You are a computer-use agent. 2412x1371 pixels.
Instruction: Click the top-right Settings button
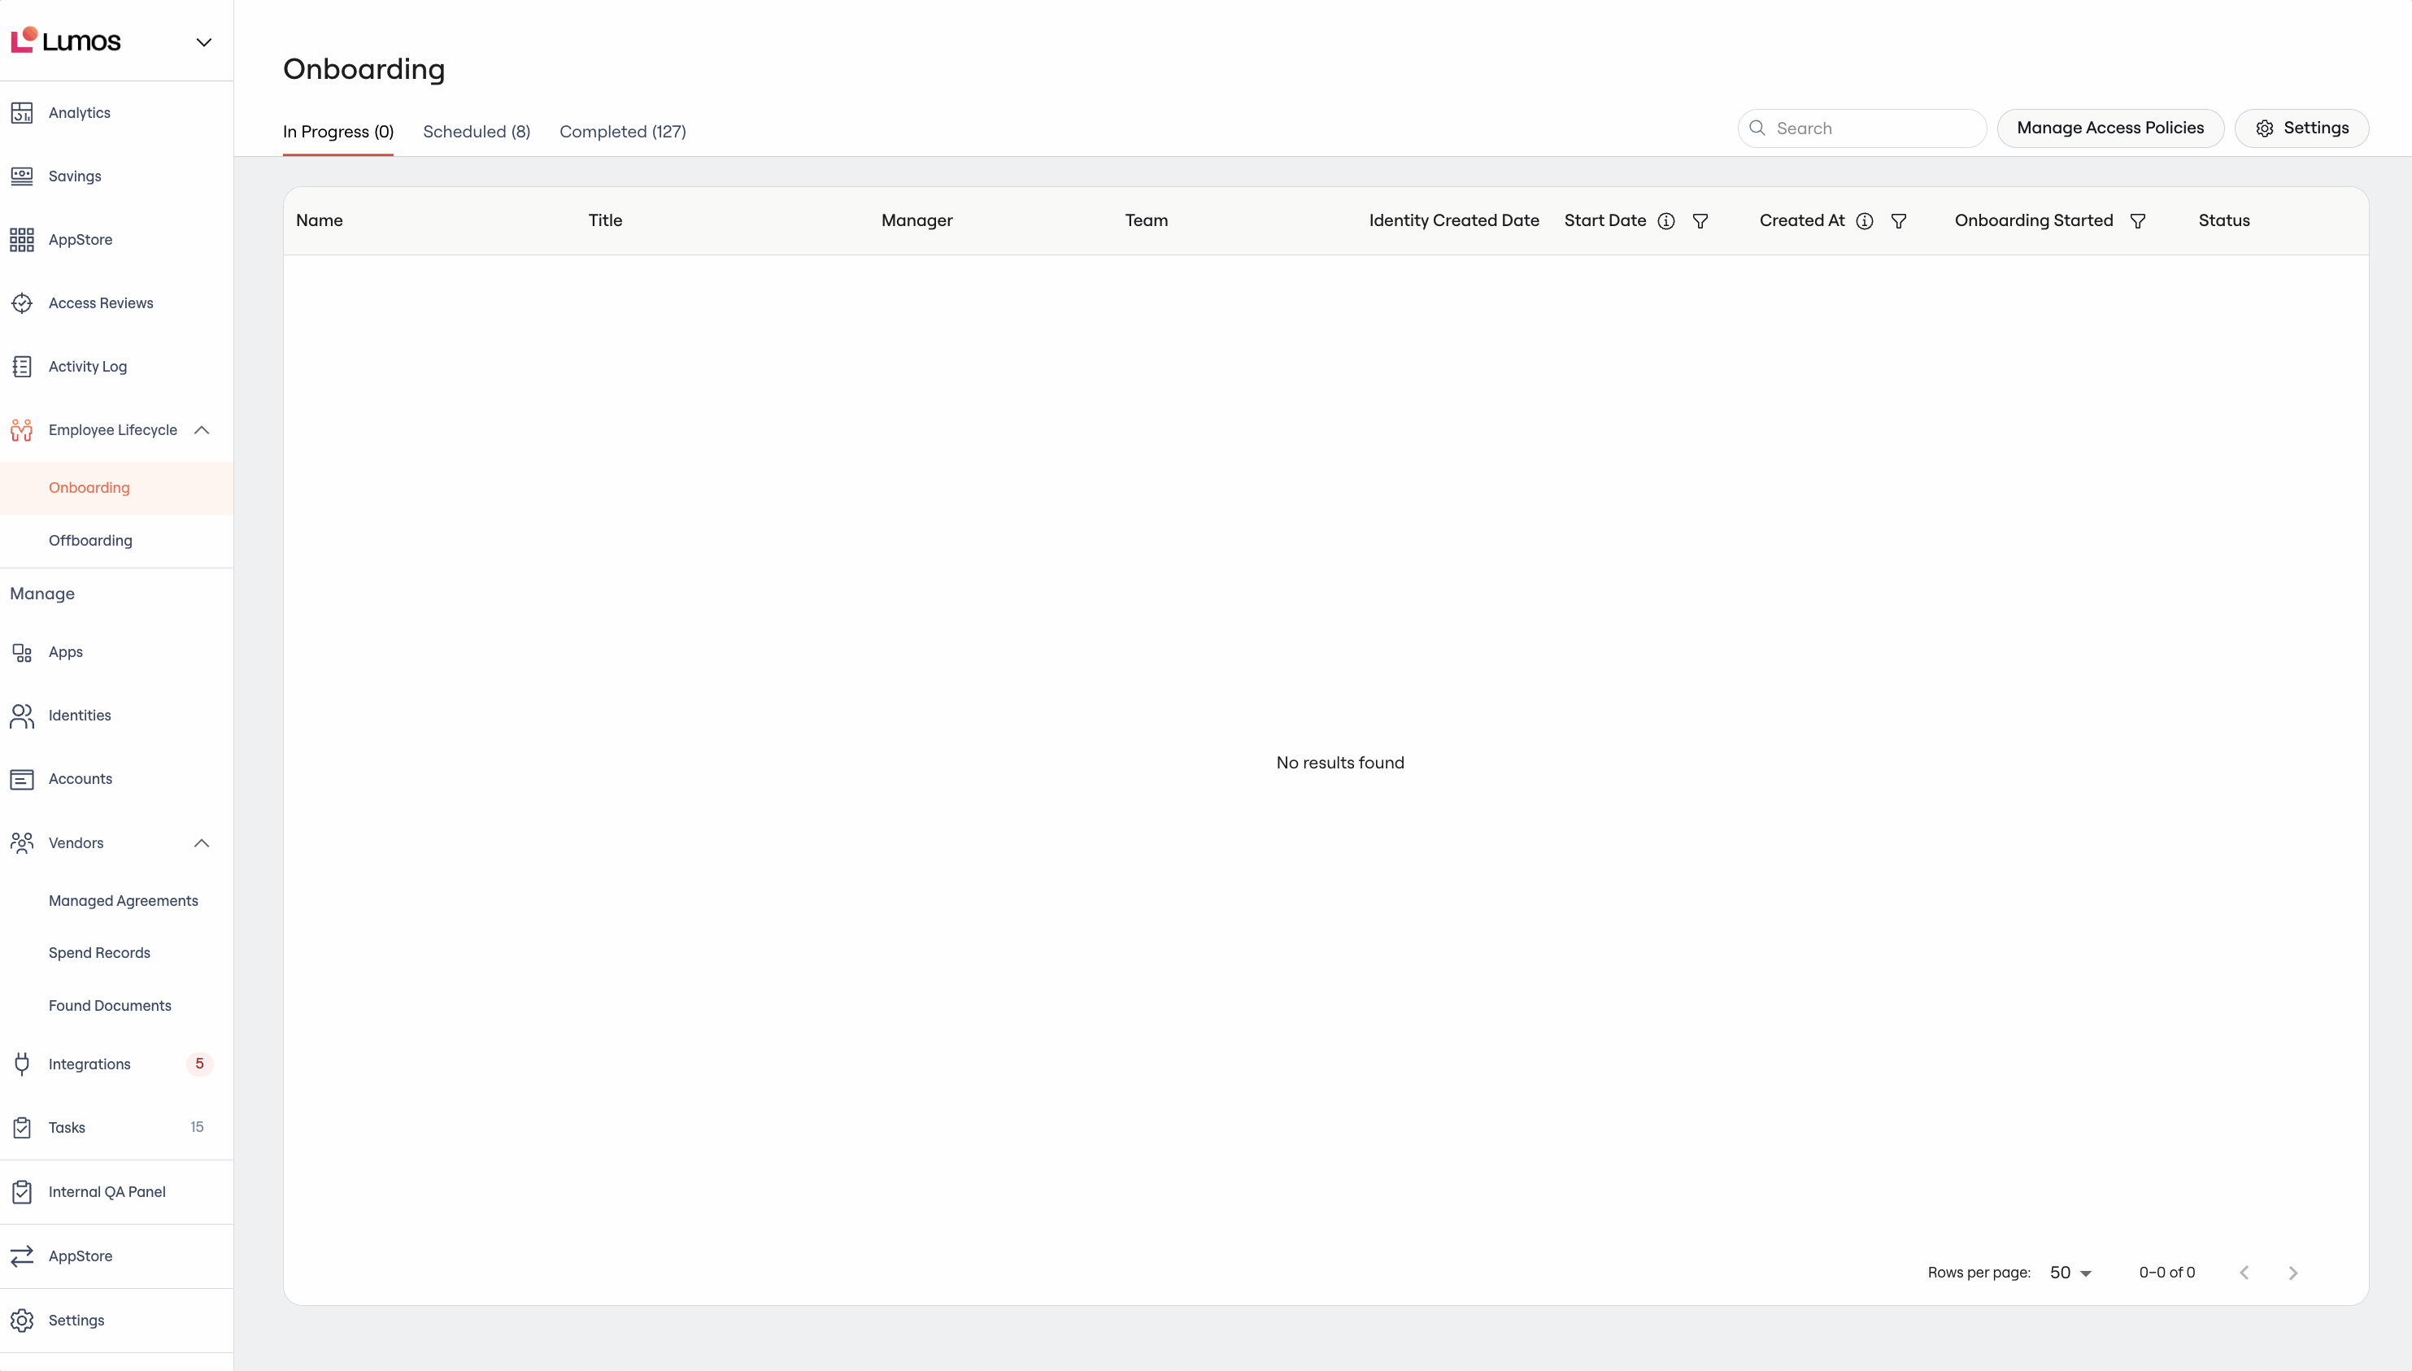coord(2302,128)
